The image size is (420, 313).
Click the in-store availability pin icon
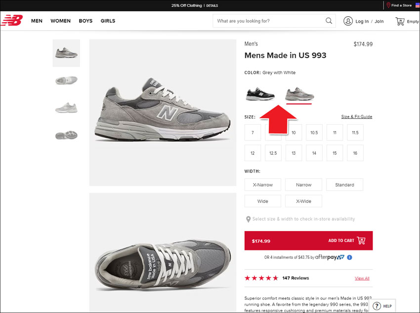(249, 219)
